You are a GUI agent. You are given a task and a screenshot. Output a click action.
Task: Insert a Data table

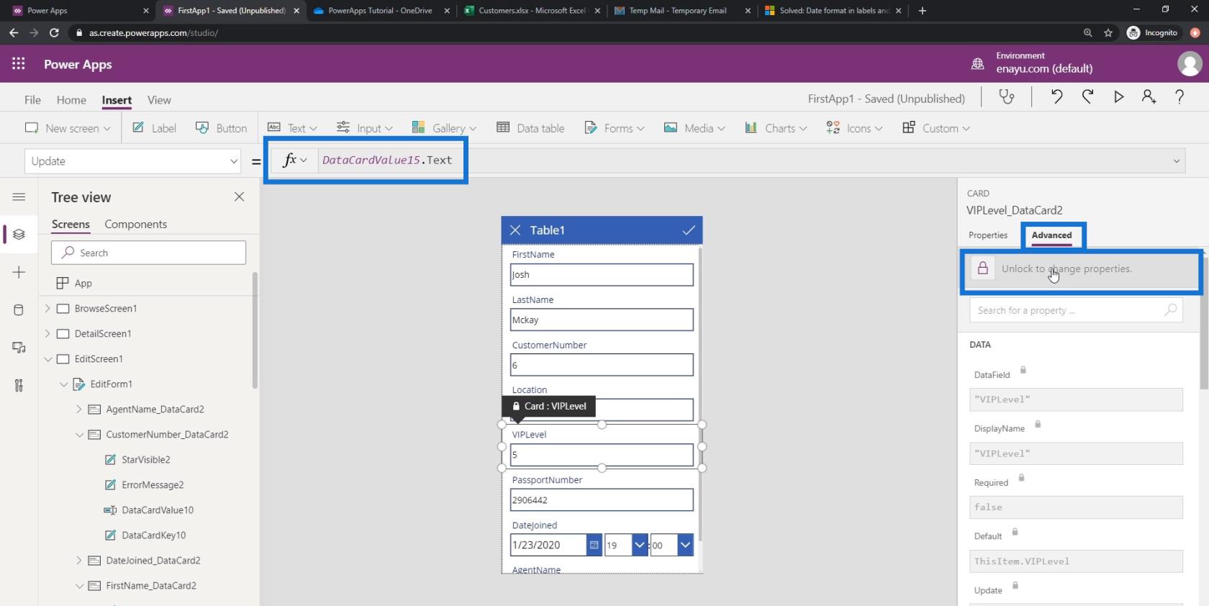point(530,127)
